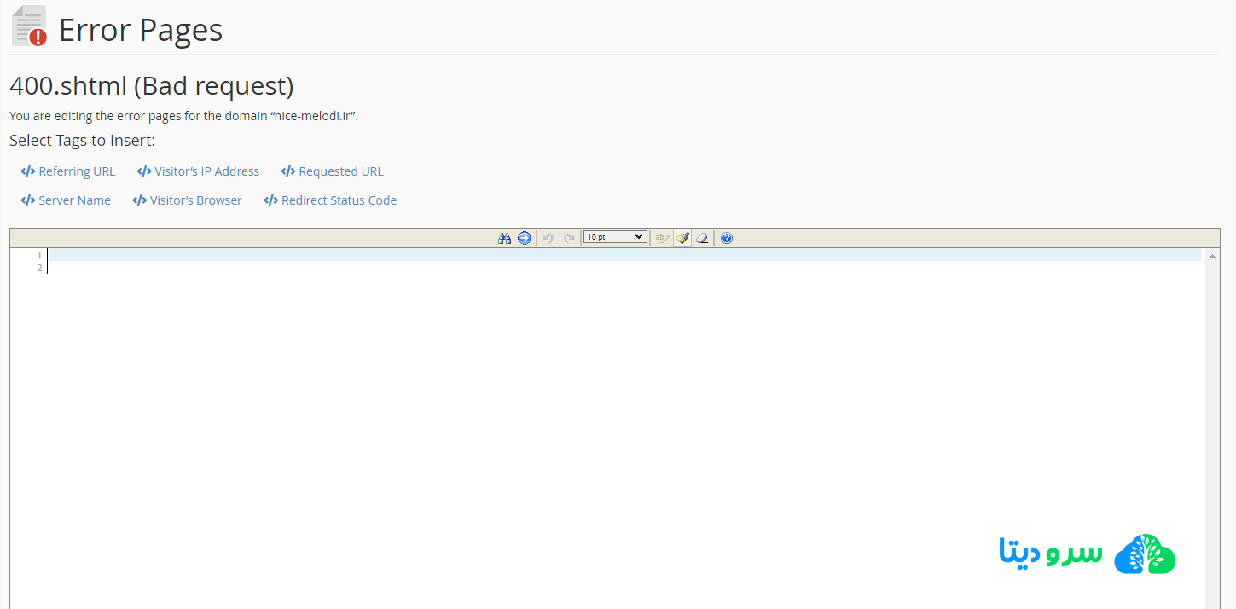Click the undo arrow in editor toolbar
Viewport: 1236px width, 609px height.
point(548,238)
